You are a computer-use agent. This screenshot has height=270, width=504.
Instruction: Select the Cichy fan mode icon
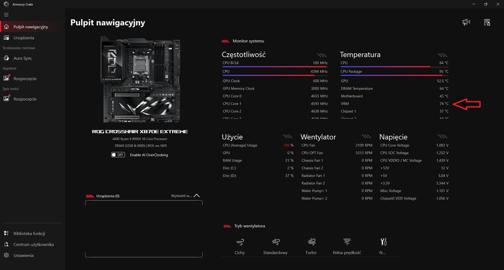(240, 242)
